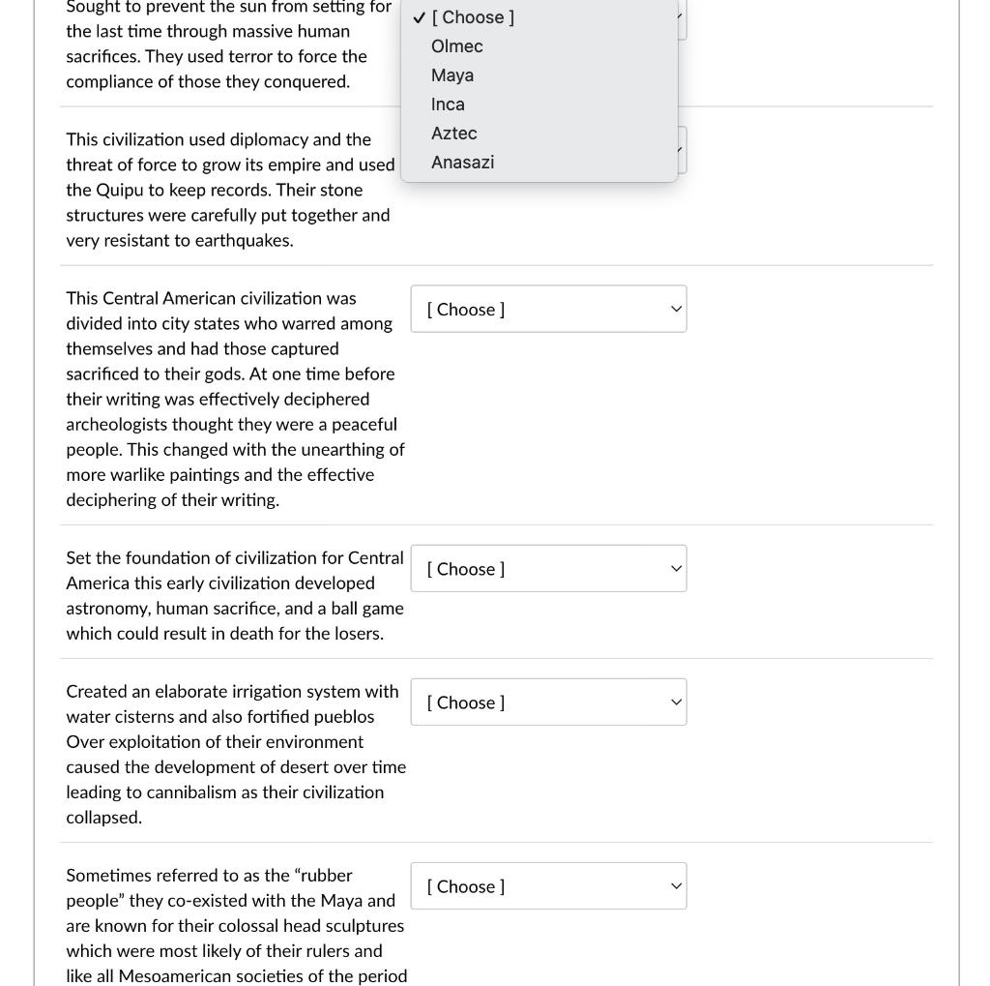Viewport: 990px width, 986px height.
Task: Click the checkmark icon beside [ Choose ]
Action: (420, 17)
